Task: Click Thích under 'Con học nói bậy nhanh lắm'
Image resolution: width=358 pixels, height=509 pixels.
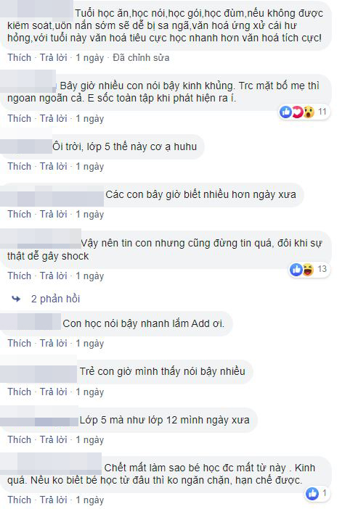Action: 20,343
